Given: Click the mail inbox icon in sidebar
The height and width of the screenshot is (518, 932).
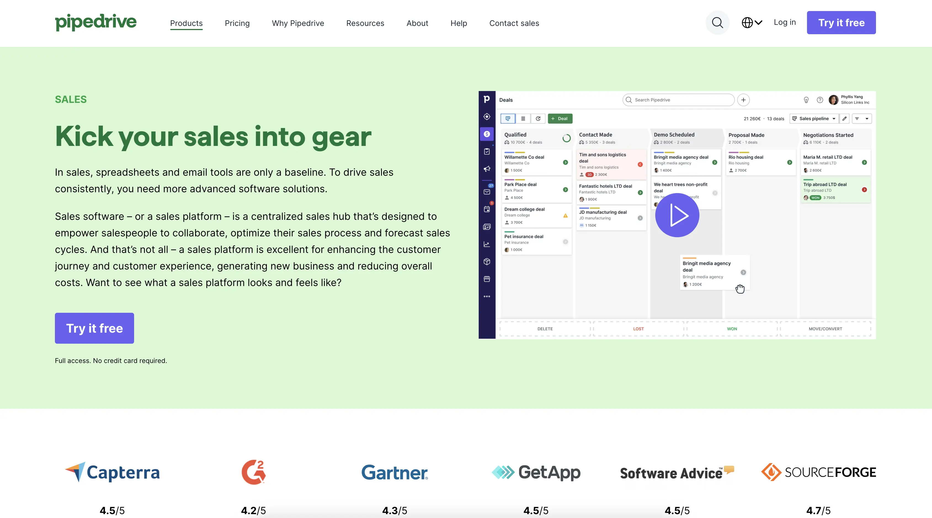Looking at the screenshot, I should [x=487, y=192].
